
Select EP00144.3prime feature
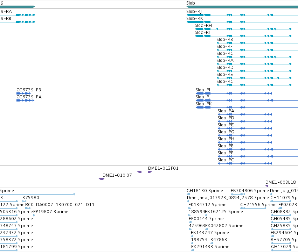coord(206,219)
